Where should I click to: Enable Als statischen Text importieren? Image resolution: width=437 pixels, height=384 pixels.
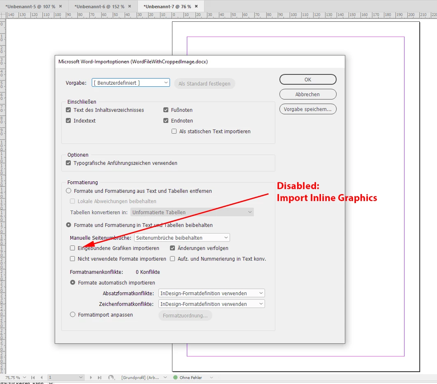pos(174,131)
